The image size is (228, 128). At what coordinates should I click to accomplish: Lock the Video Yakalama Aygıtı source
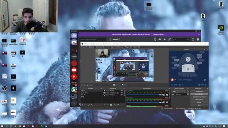click(x=124, y=93)
